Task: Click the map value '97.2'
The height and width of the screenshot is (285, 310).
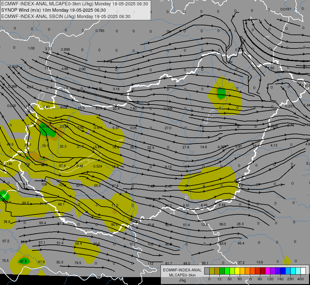Action: click(x=6, y=241)
